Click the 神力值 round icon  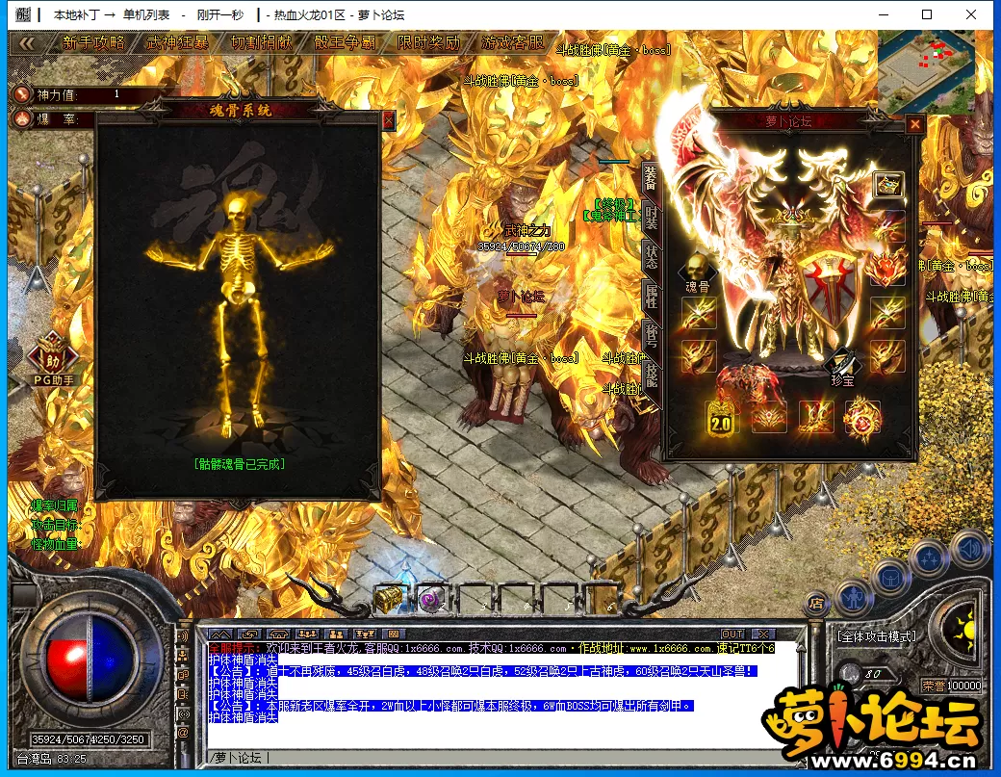22,94
